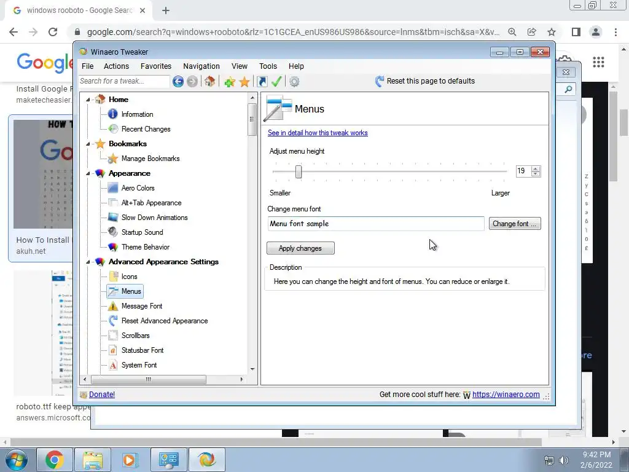Open the Tools menu
The height and width of the screenshot is (472, 629).
click(x=268, y=66)
